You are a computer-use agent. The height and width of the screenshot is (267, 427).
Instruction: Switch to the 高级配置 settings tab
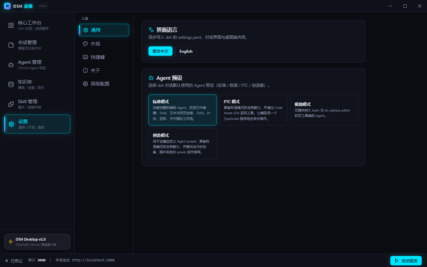(x=104, y=84)
